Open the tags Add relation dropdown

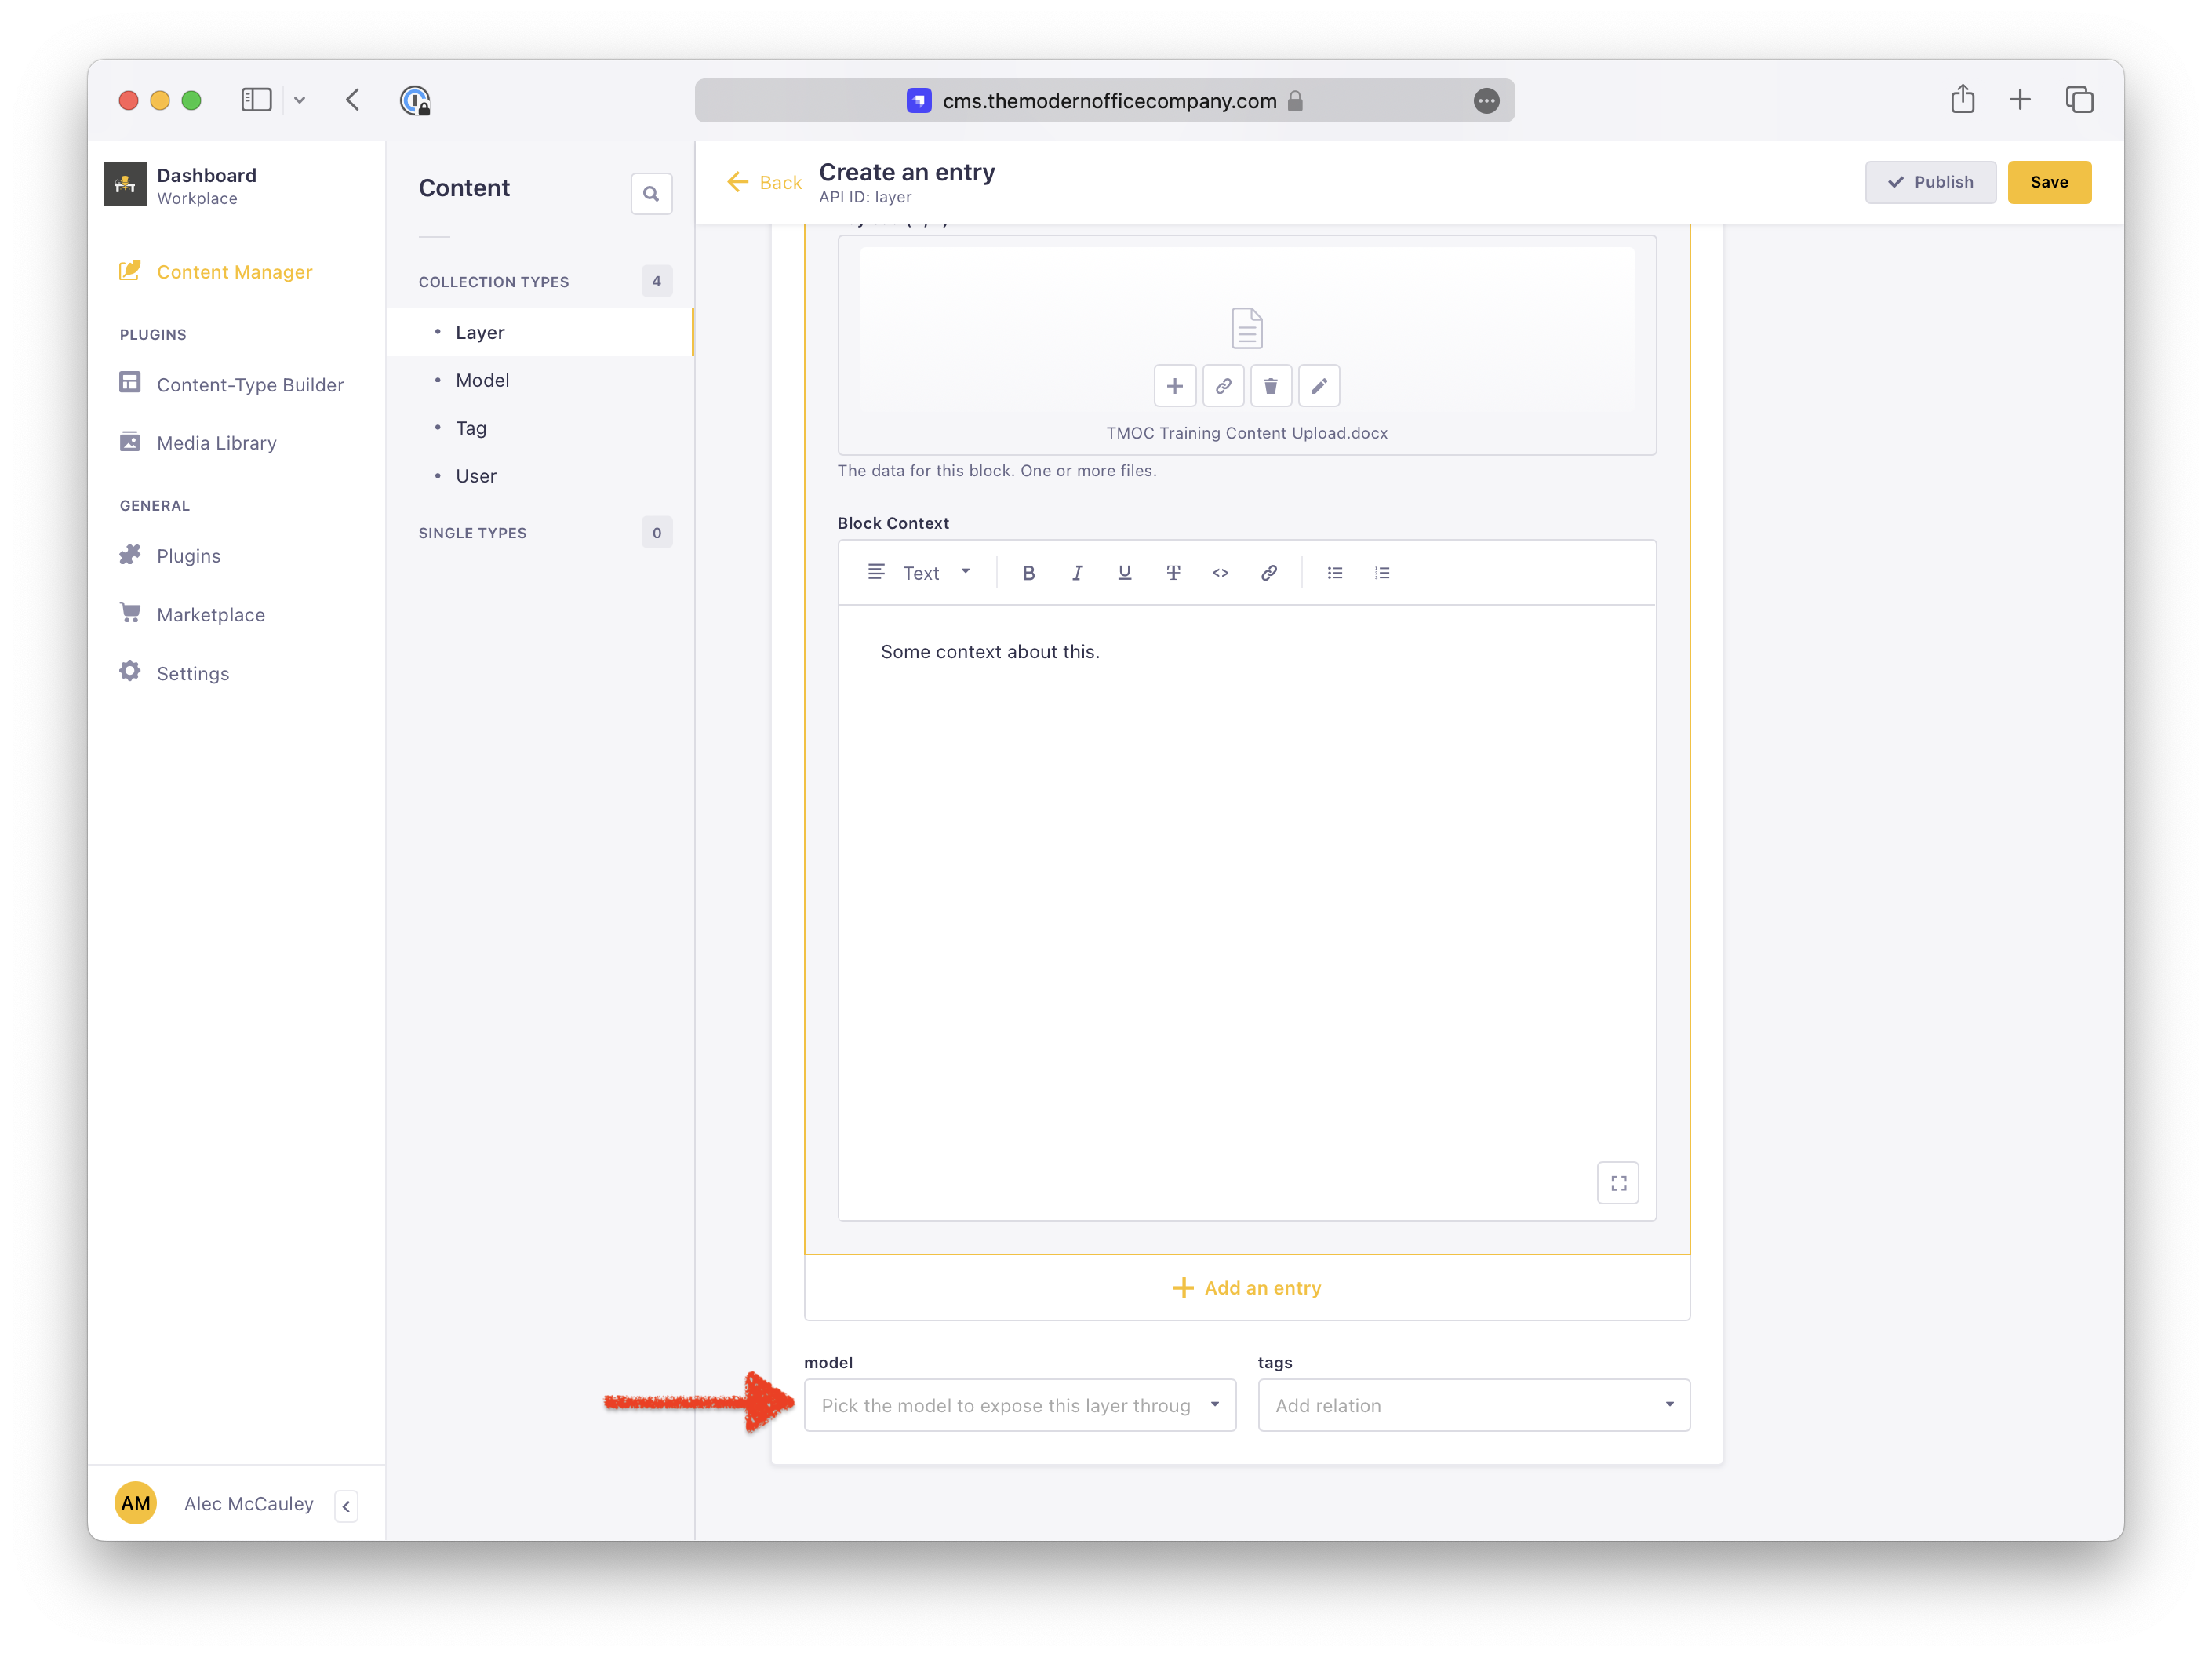click(1473, 1405)
